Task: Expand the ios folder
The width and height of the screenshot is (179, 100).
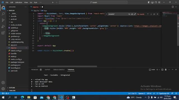Action: (x=17, y=22)
